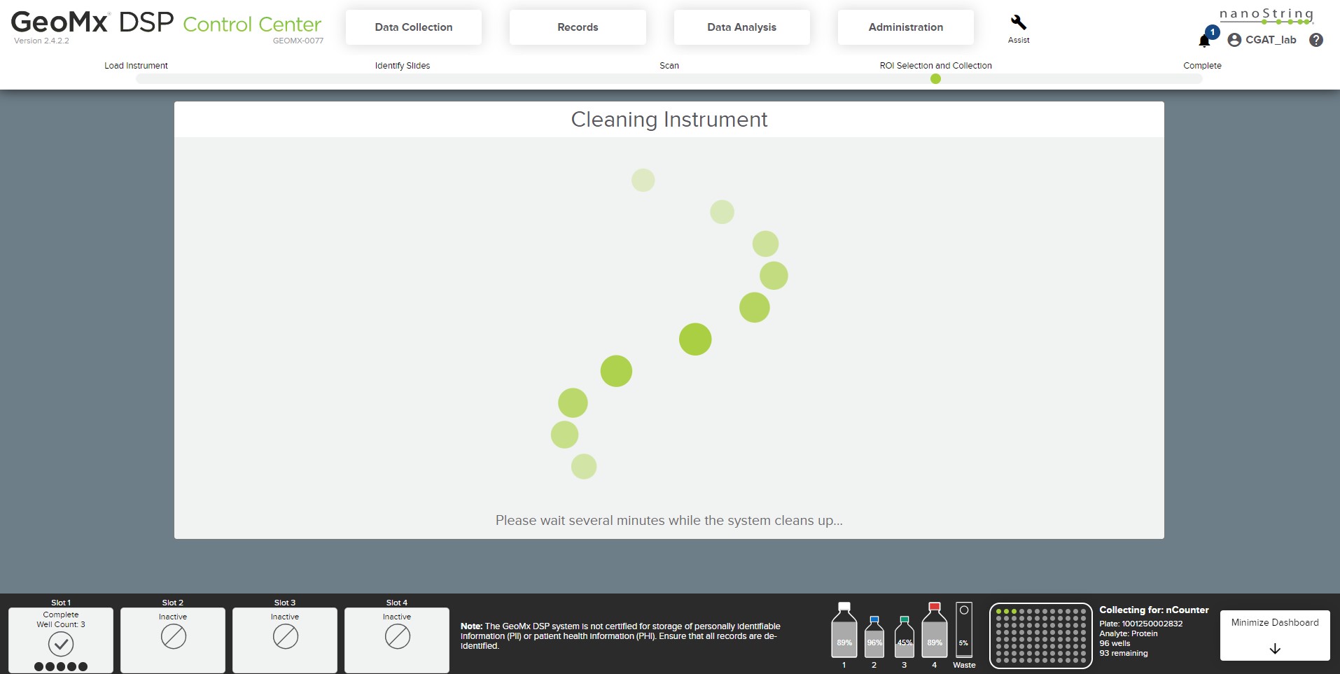Select the Slot 2 Inactive card
Viewport: 1340px width, 674px height.
173,640
